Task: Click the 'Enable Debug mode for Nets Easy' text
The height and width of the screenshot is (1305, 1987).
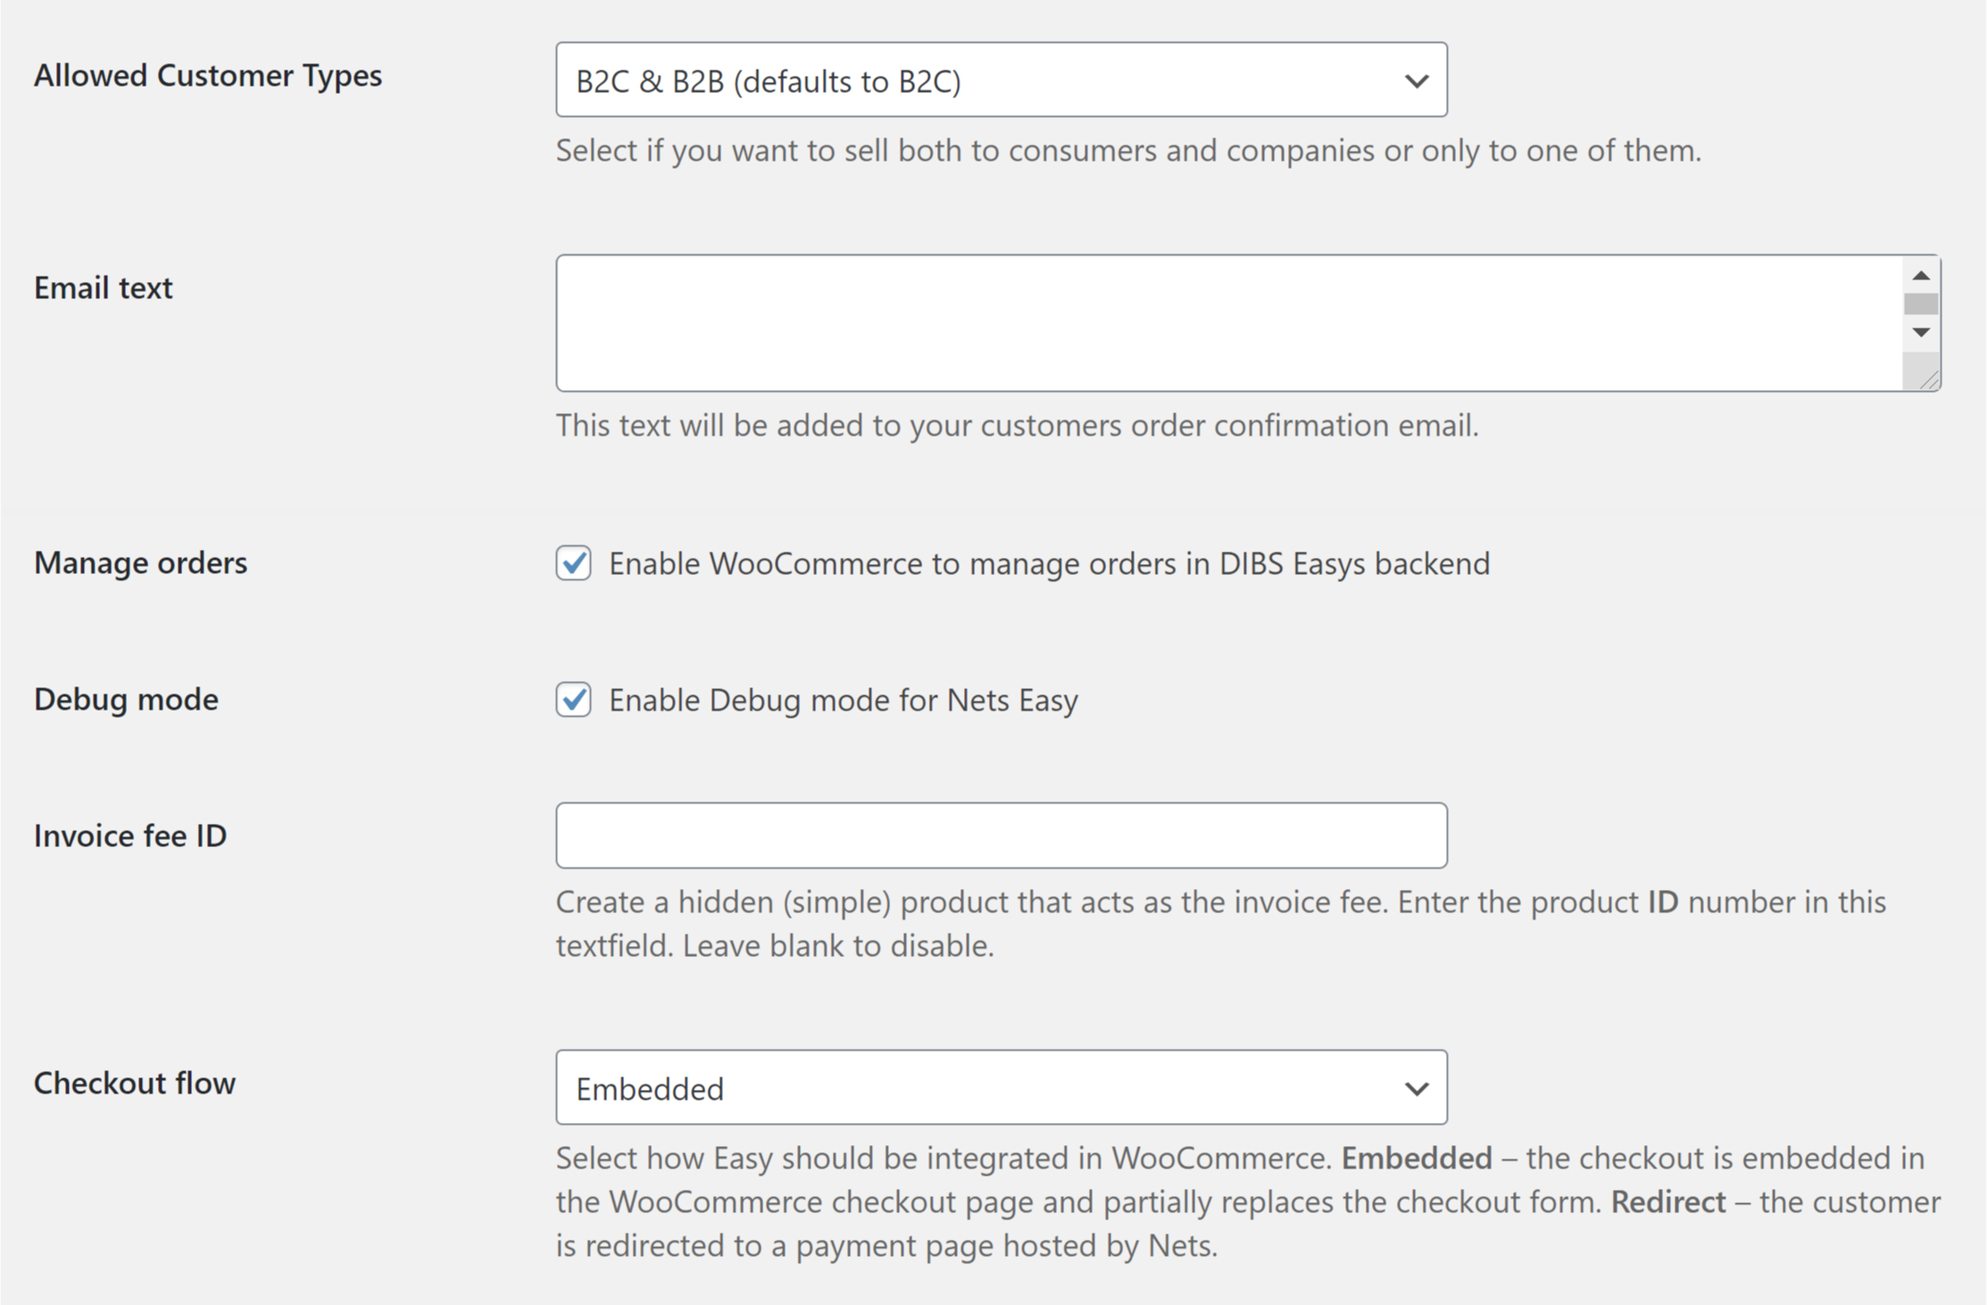Action: [843, 701]
